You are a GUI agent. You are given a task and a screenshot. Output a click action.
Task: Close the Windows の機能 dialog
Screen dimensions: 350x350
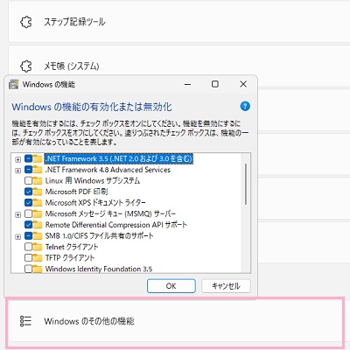(243, 84)
